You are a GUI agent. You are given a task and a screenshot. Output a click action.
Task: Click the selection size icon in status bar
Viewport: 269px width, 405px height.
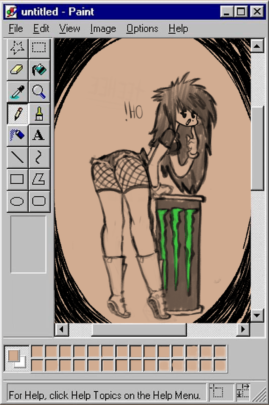tap(243, 392)
